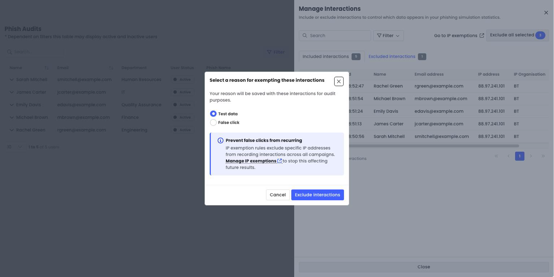This screenshot has height=277, width=554.
Task: Go to last page double-chevron icon
Action: pyautogui.click(x=543, y=156)
